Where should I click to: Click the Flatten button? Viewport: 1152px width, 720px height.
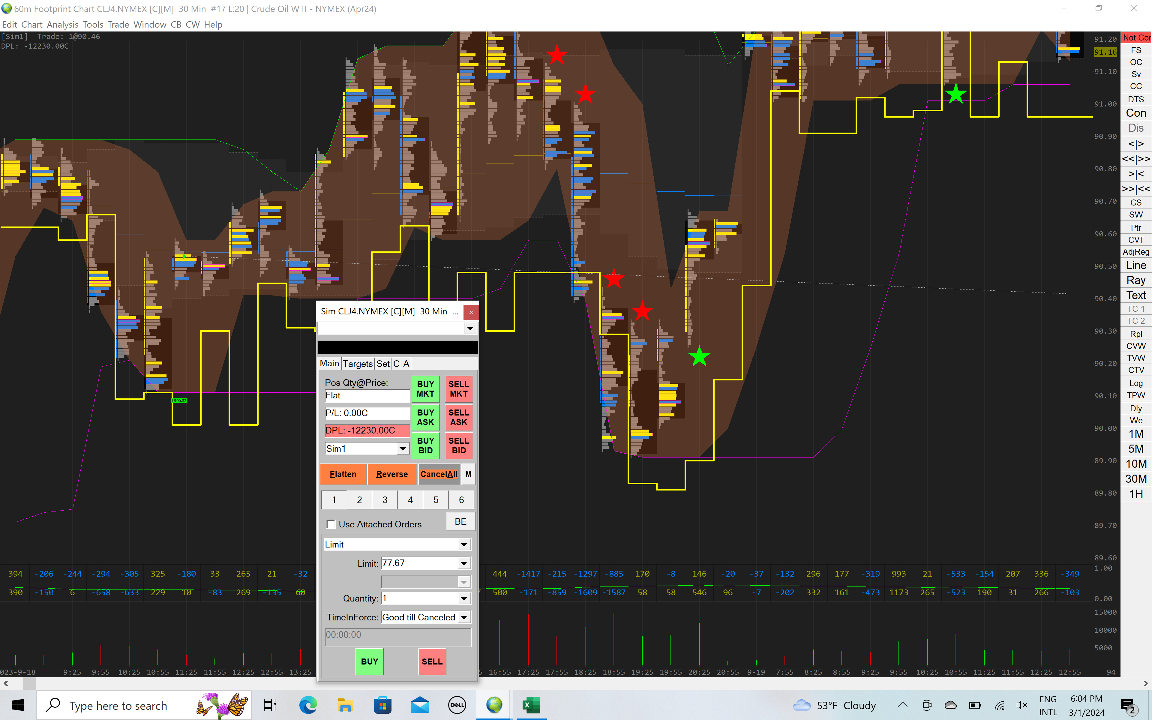pyautogui.click(x=343, y=474)
